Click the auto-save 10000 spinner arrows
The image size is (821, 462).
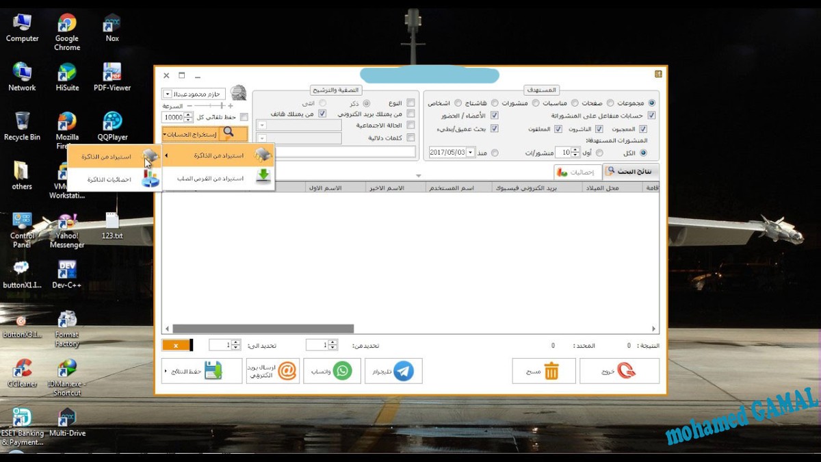coord(190,118)
